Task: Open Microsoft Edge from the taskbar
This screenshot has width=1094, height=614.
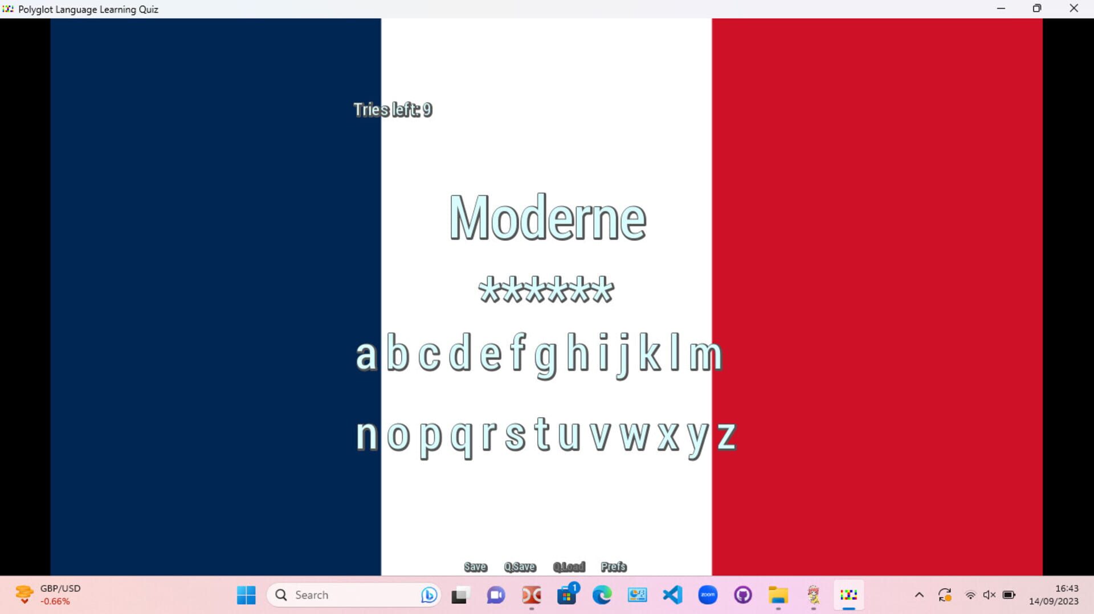Action: tap(603, 595)
